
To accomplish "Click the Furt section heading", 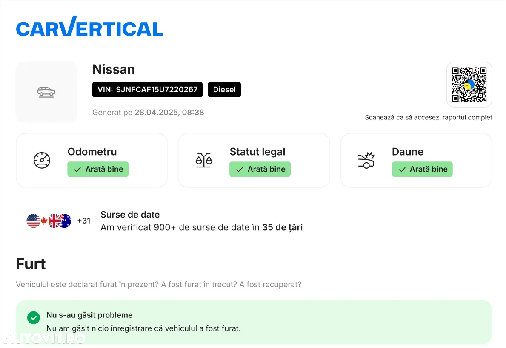I will tap(31, 264).
